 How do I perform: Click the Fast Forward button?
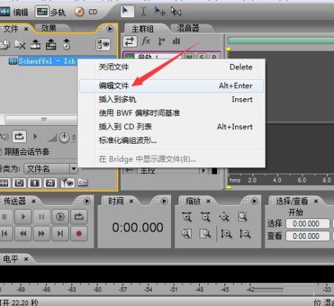coord(41,234)
